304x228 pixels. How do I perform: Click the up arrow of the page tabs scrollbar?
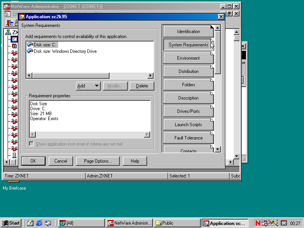pyautogui.click(x=217, y=28)
